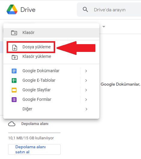
Task: Click the folder upload icon
Action: [x=15, y=57]
